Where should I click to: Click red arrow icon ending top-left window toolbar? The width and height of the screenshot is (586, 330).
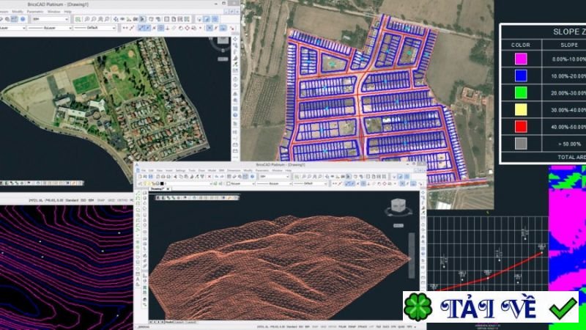(232, 28)
